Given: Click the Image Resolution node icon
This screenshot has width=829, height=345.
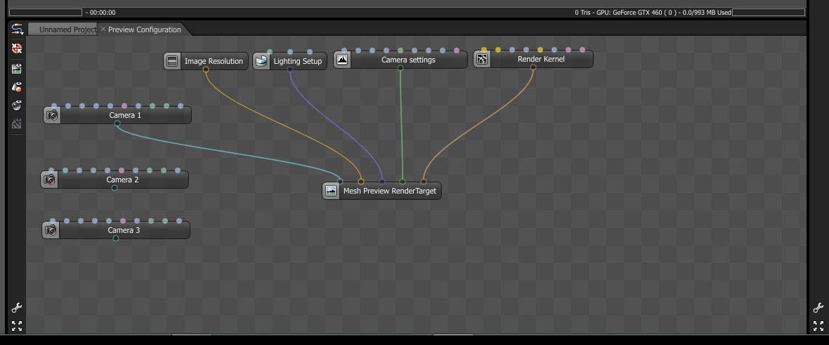Looking at the screenshot, I should 172,61.
